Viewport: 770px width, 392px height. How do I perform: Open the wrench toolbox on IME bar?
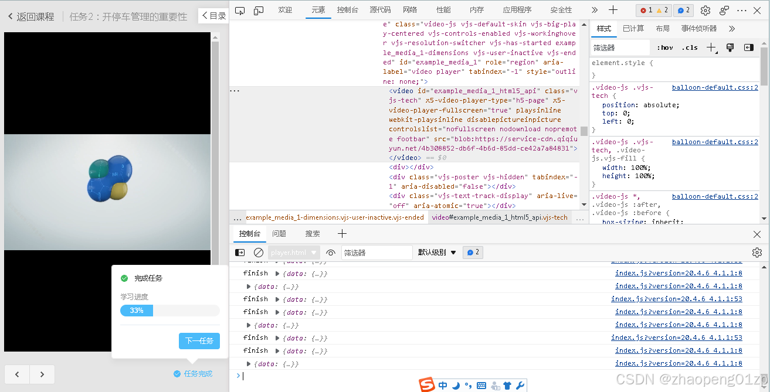pyautogui.click(x=520, y=386)
